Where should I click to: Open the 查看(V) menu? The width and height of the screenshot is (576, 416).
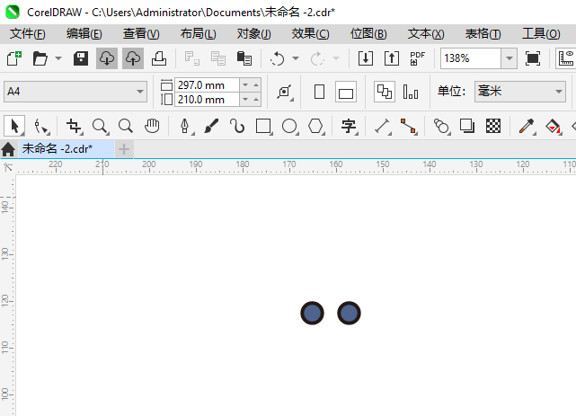click(141, 34)
